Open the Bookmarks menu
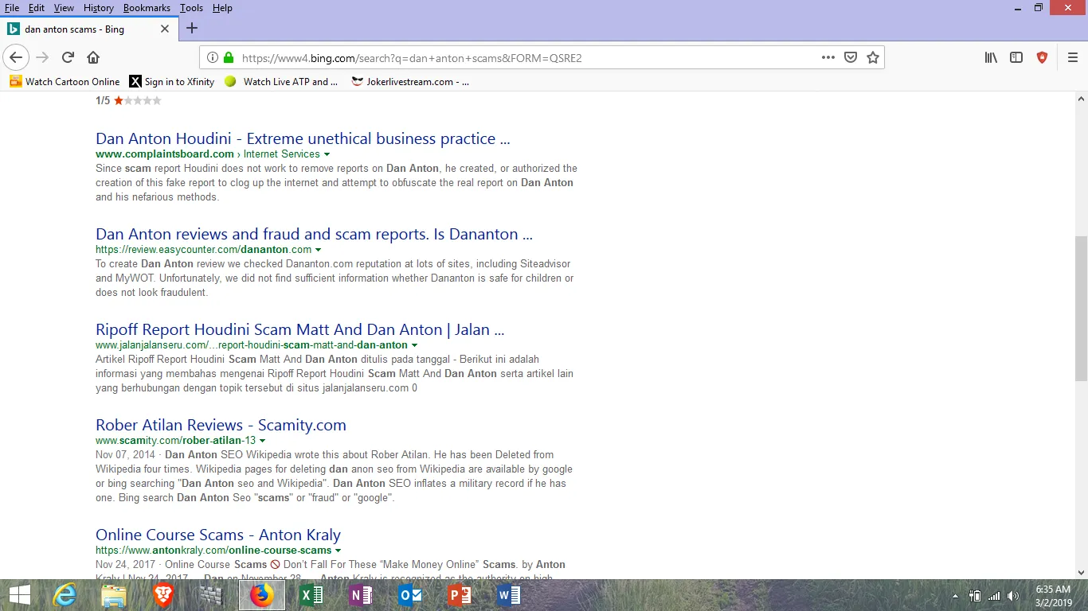1088x611 pixels. tap(147, 8)
